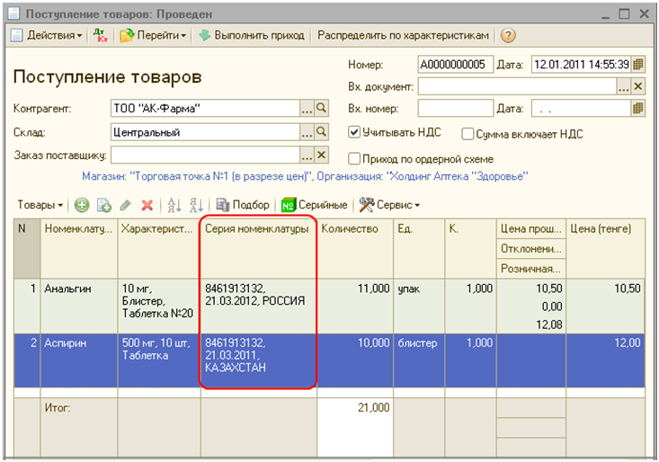Uncheck the Учитывать НДС checkbox
659x462 pixels.
354,133
